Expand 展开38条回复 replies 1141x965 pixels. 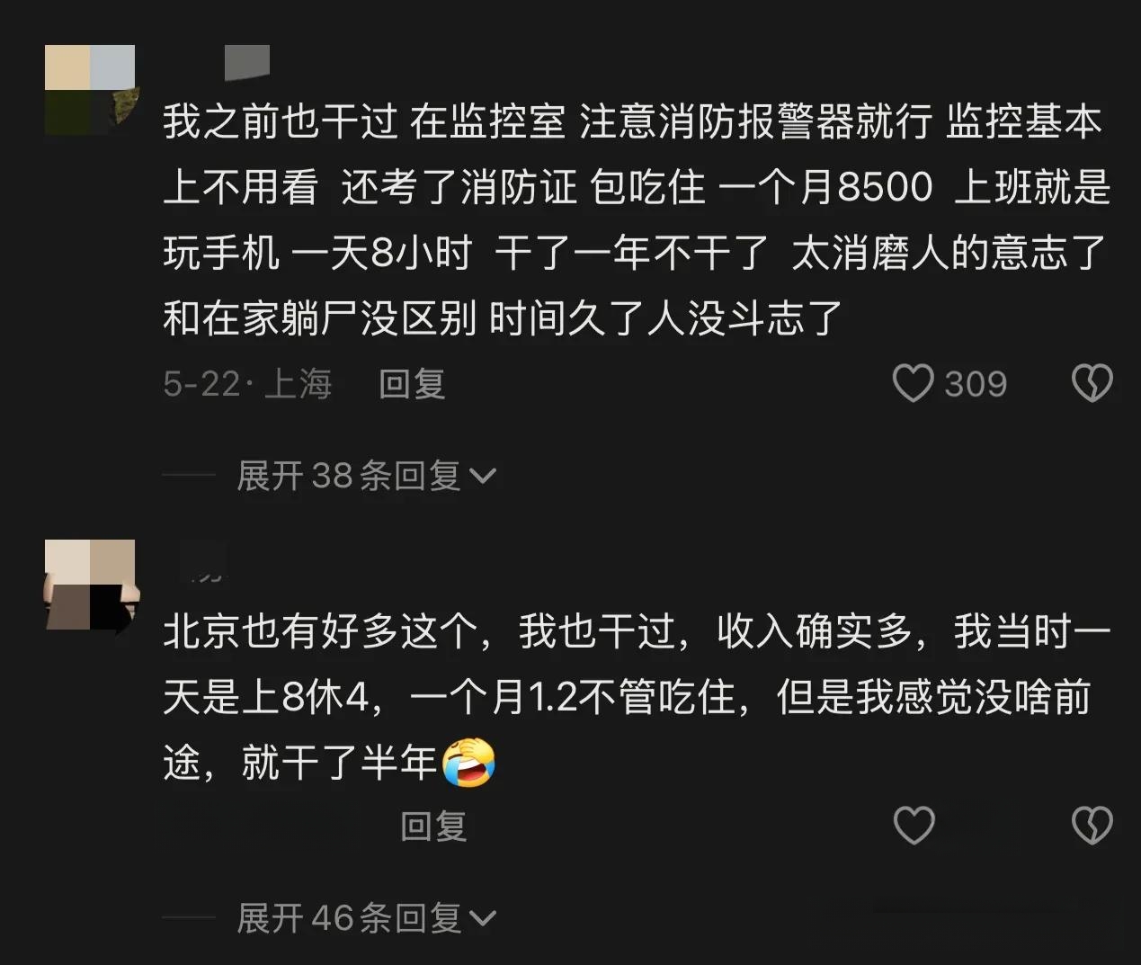click(x=366, y=475)
